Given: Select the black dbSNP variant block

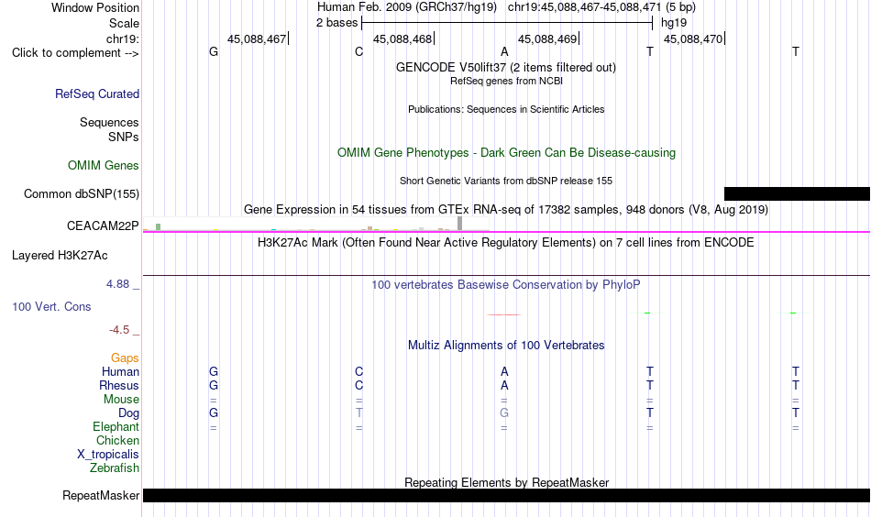Looking at the screenshot, I should coord(797,193).
